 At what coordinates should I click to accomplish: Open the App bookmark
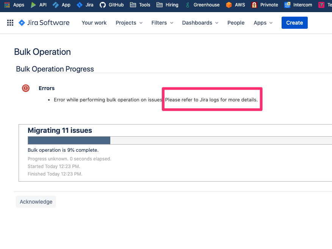pyautogui.click(x=61, y=5)
